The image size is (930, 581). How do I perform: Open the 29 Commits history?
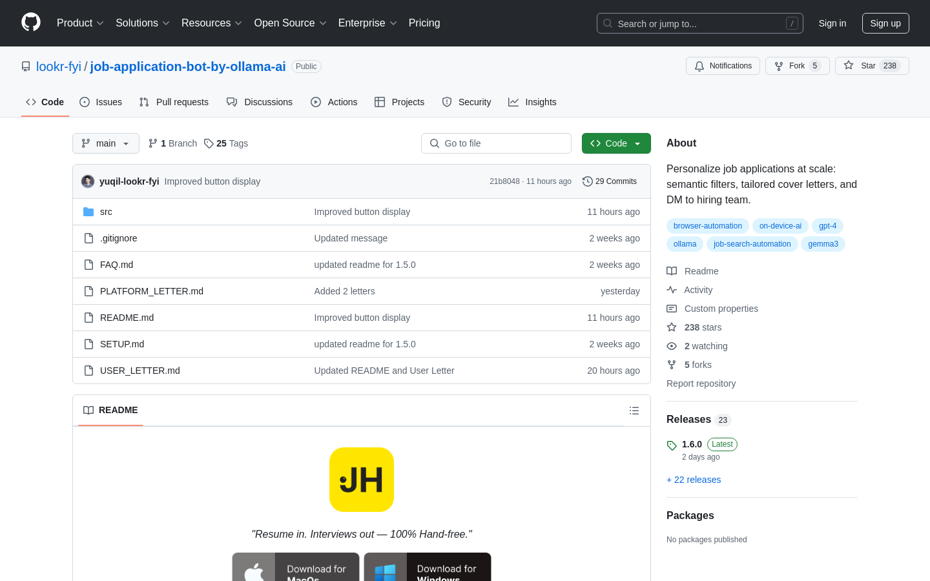(610, 181)
